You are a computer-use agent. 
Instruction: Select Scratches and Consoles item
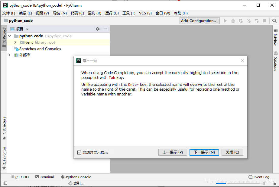click(40, 48)
